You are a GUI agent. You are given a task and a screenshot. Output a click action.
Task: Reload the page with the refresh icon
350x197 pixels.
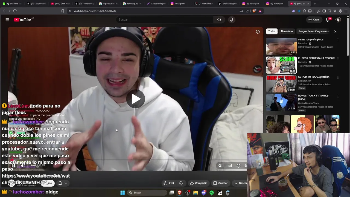click(15, 11)
